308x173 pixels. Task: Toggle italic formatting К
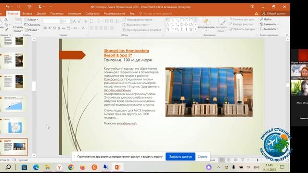(x=50, y=28)
